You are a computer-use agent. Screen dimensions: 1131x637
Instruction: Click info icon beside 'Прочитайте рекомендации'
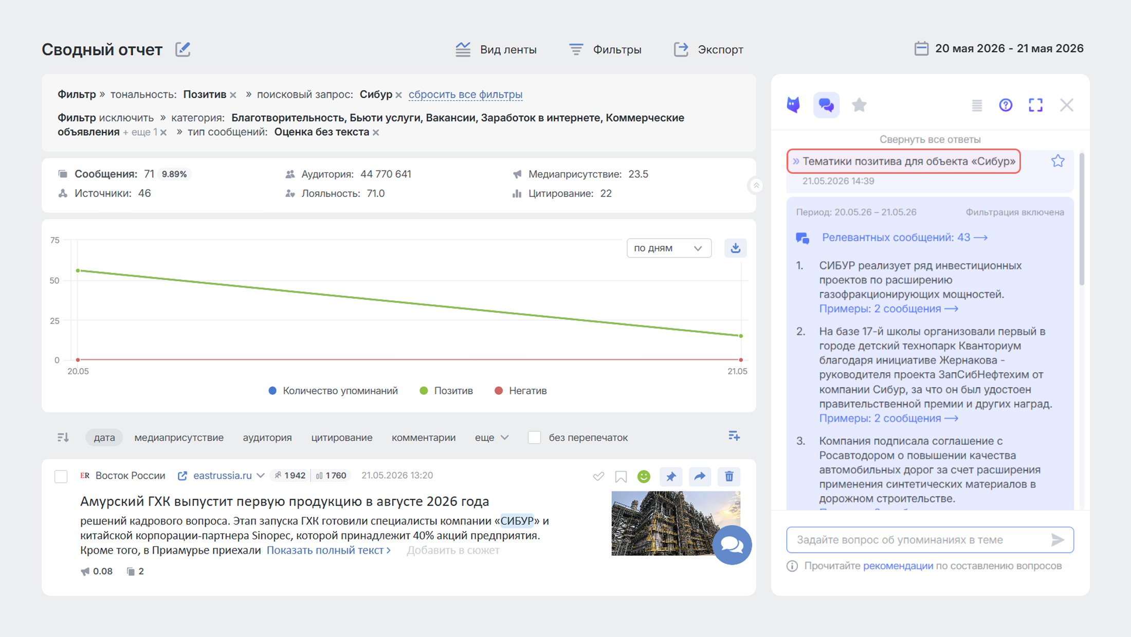coord(792,566)
